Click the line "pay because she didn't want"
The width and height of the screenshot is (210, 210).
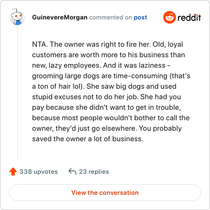pos(107,108)
